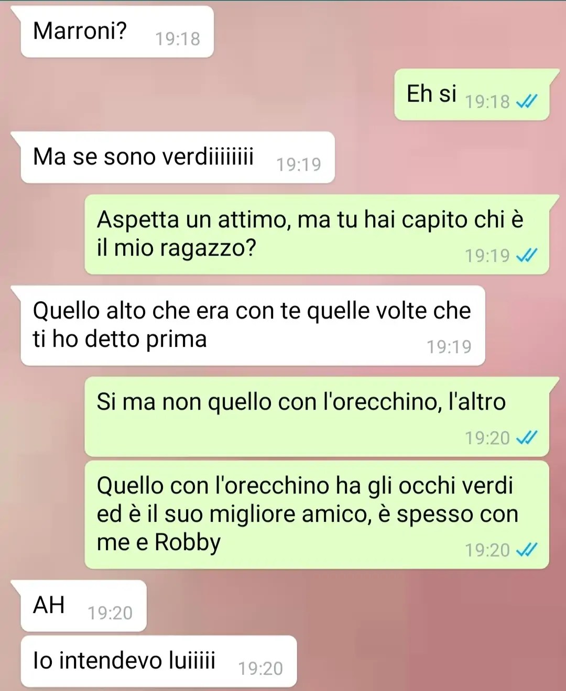This screenshot has width=566, height=691.
Task: Click blue double-check on 'il mio ragazzo?' message
Action: coord(527,255)
